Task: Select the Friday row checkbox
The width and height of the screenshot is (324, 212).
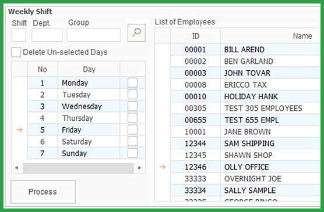Action: point(132,130)
